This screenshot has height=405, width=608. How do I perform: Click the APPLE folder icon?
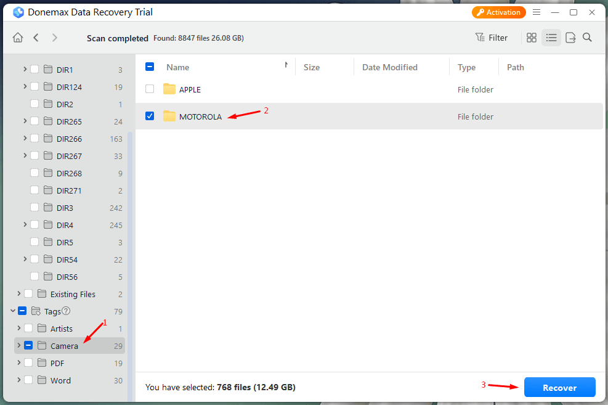click(169, 89)
